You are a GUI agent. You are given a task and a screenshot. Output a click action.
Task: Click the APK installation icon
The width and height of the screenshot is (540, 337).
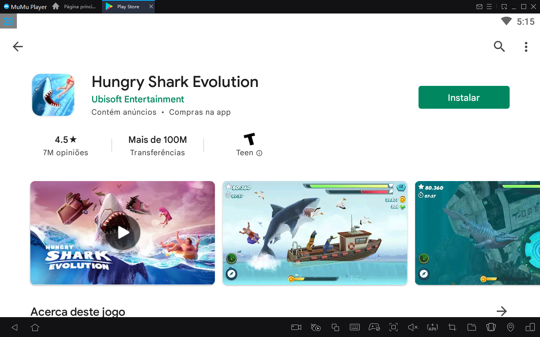click(432, 327)
